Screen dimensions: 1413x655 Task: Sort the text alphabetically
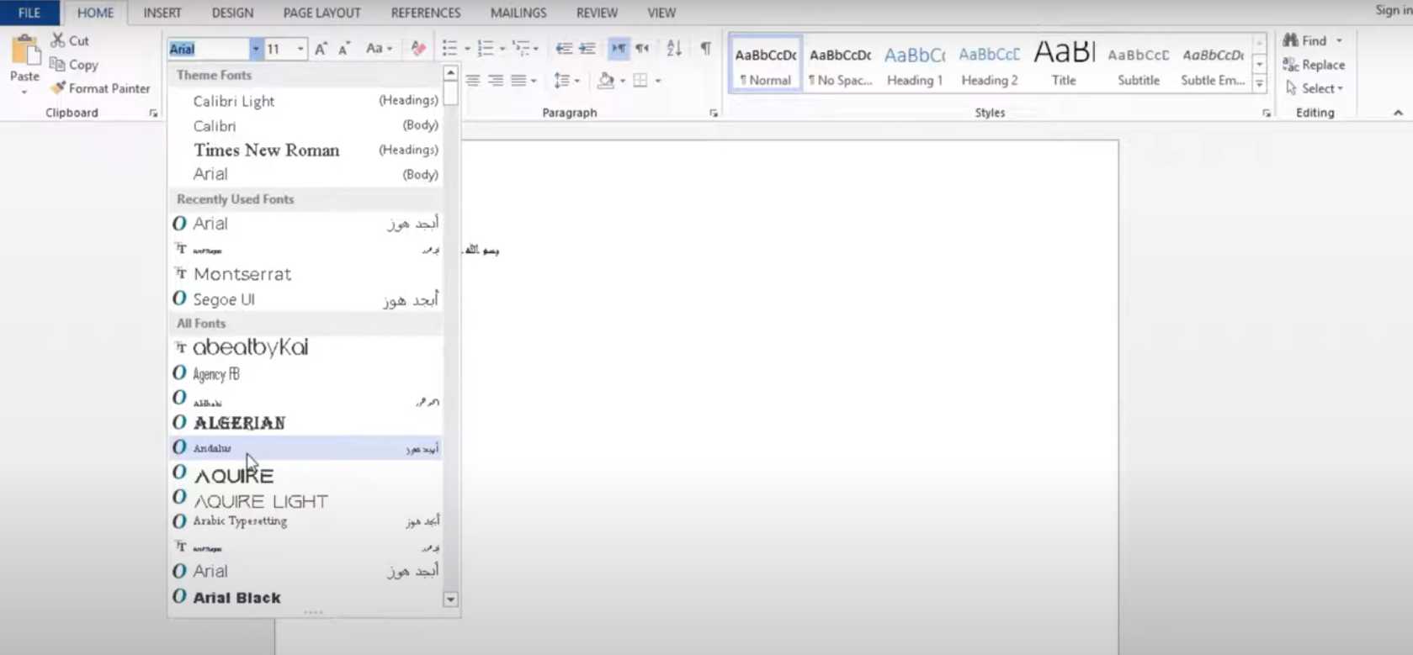674,49
